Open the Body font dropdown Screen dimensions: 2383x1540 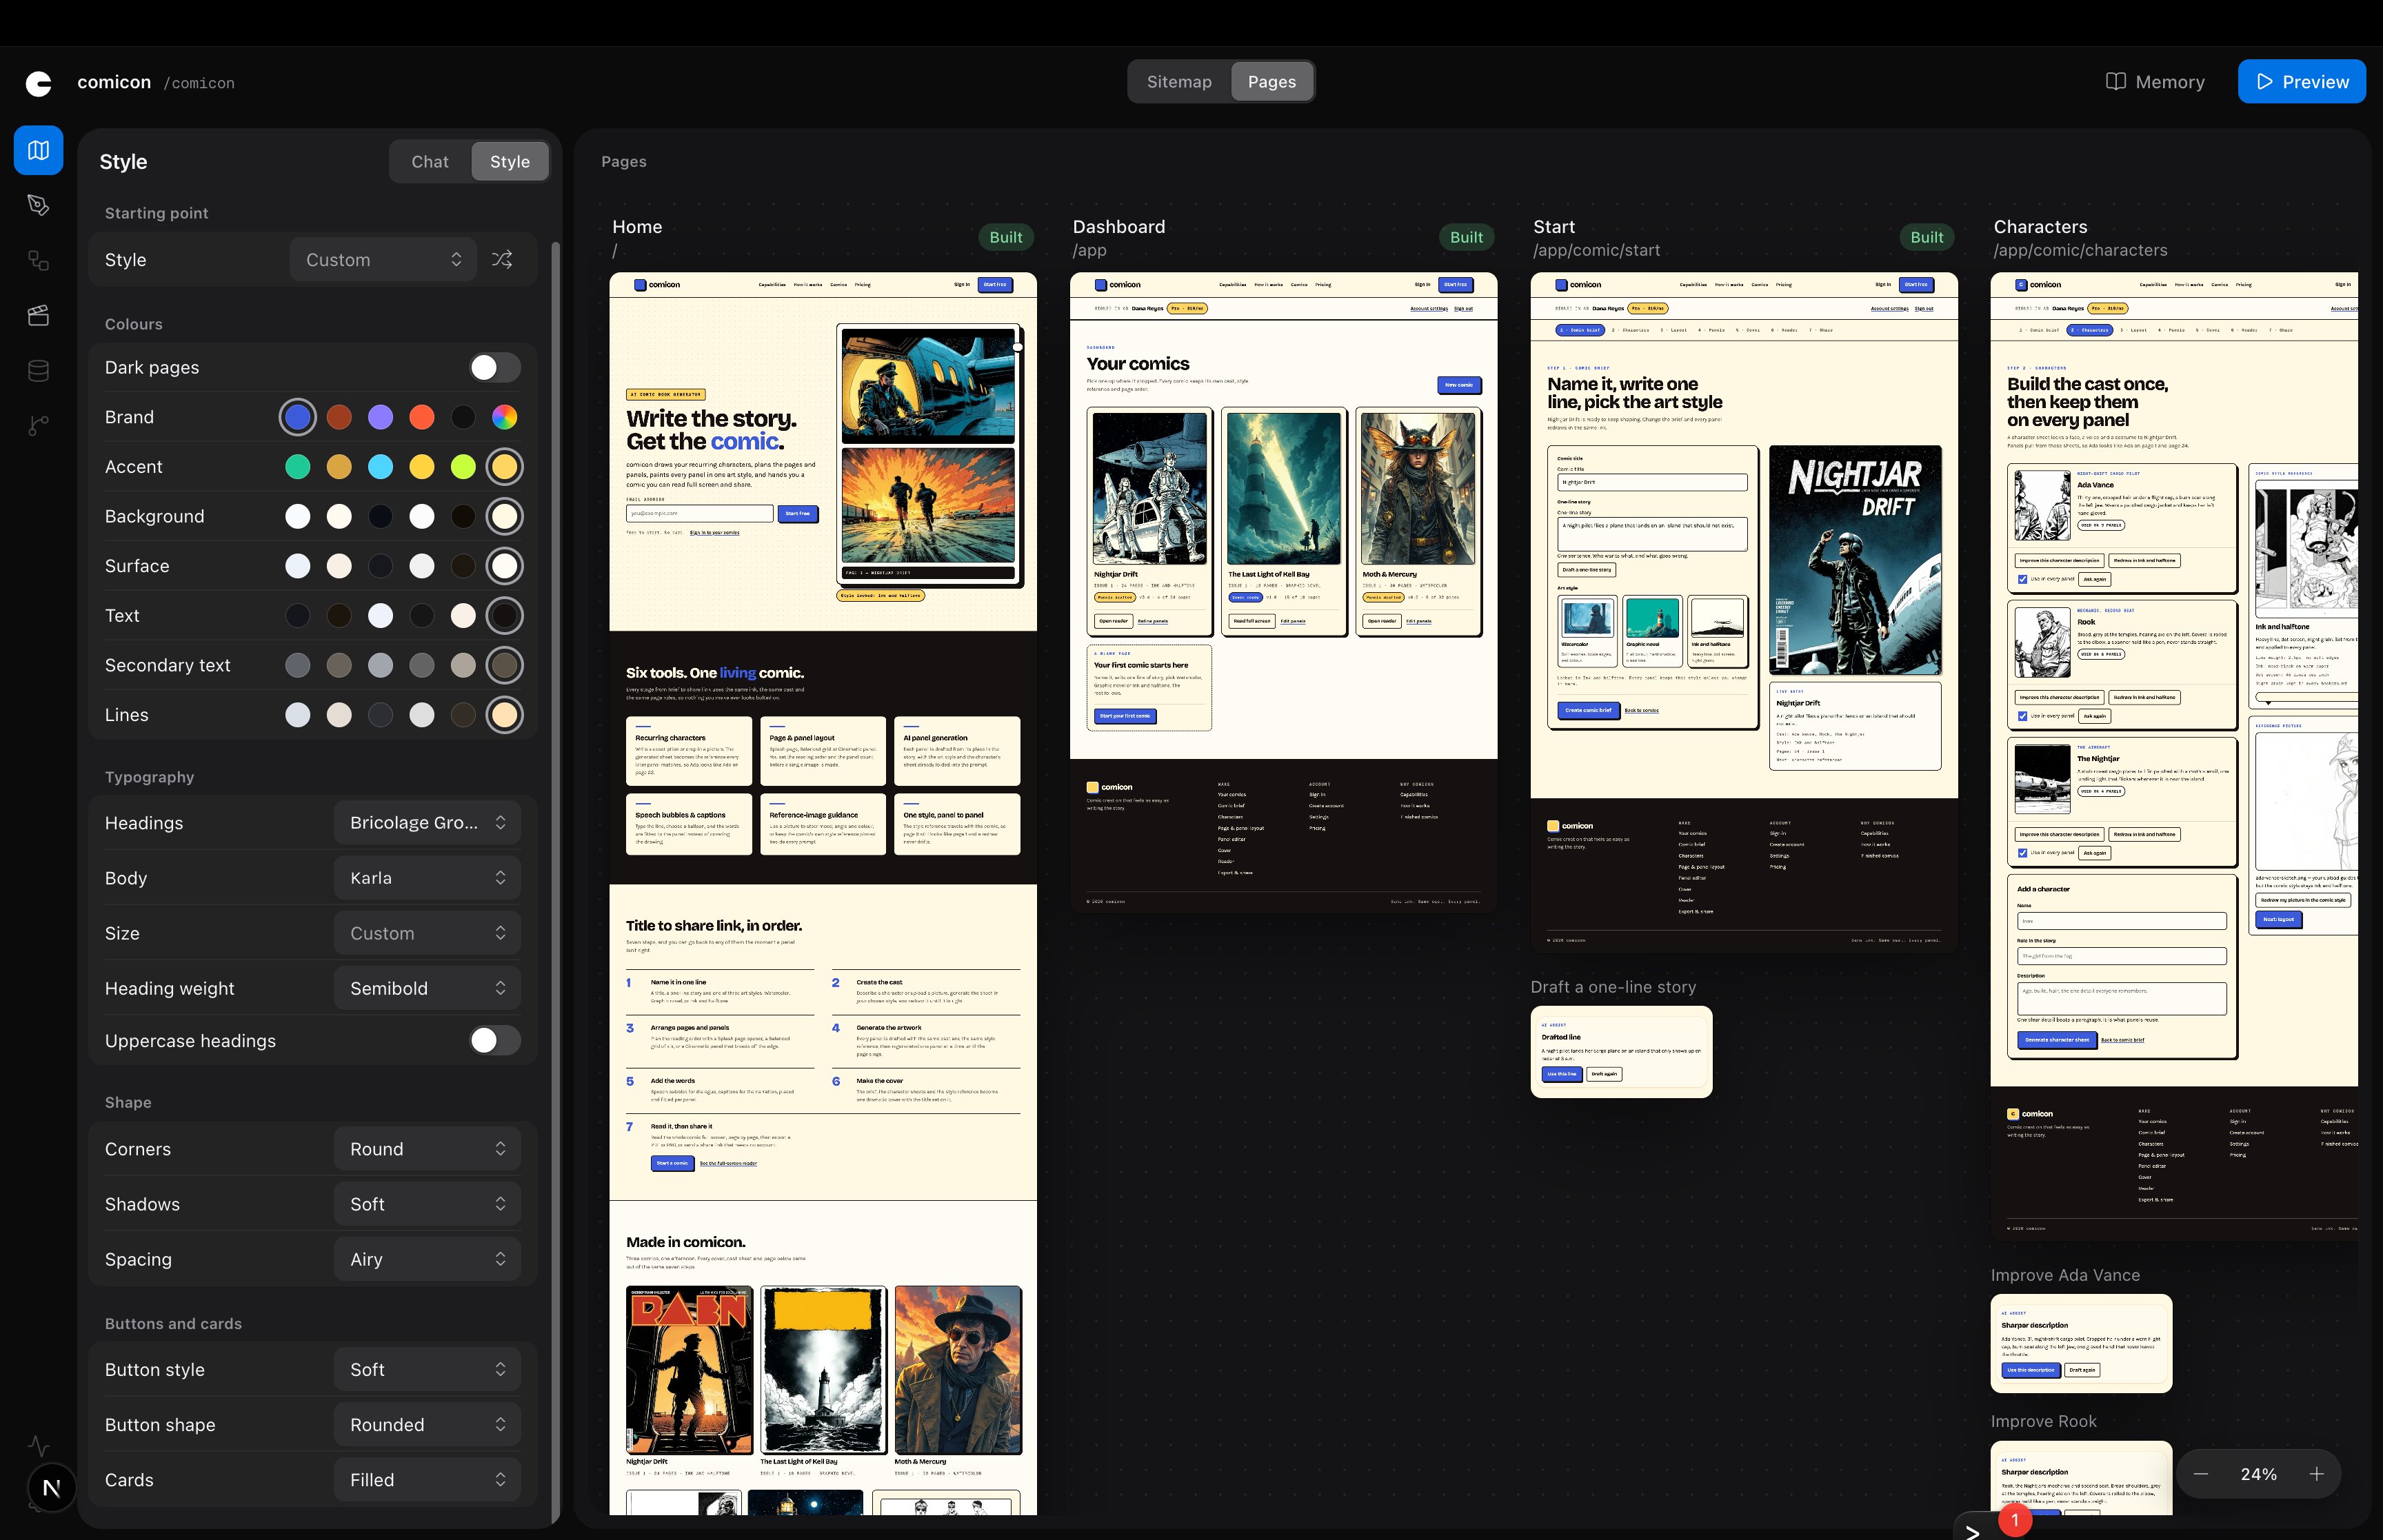428,878
